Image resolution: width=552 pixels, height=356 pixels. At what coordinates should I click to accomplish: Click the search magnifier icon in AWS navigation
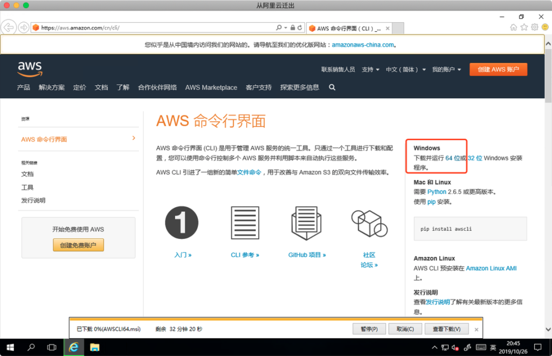coord(332,87)
